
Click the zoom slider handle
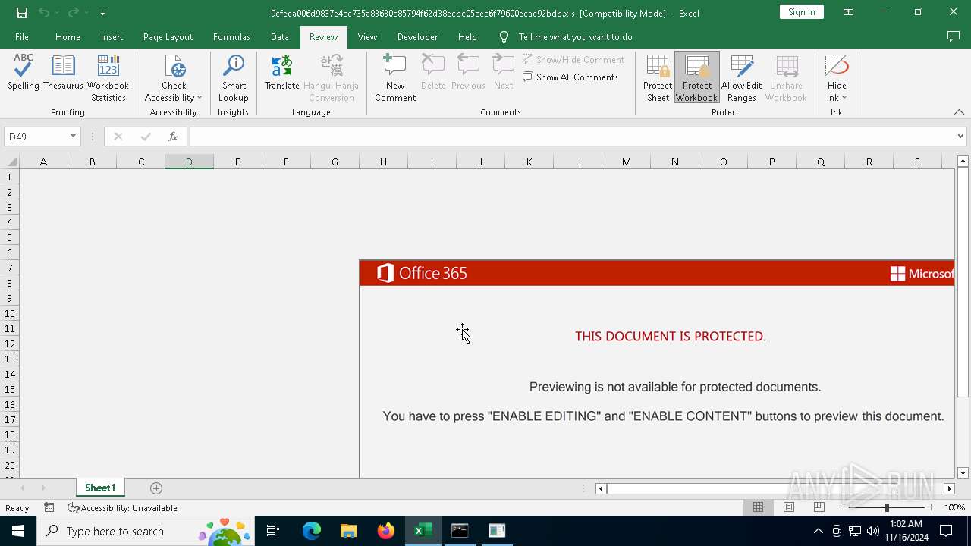(x=887, y=507)
